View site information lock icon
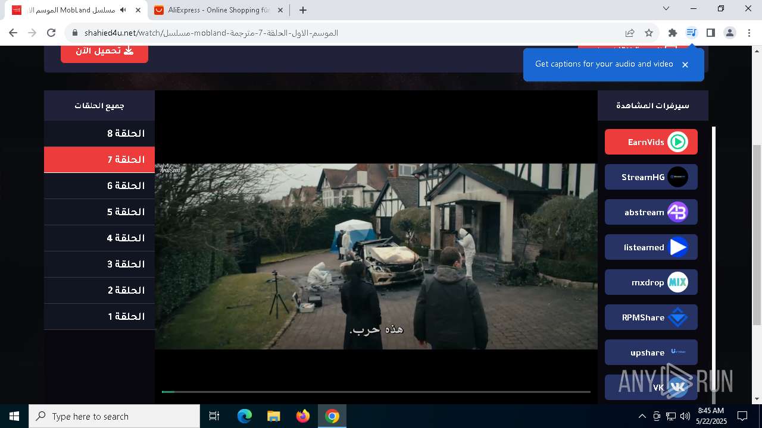 tap(75, 33)
